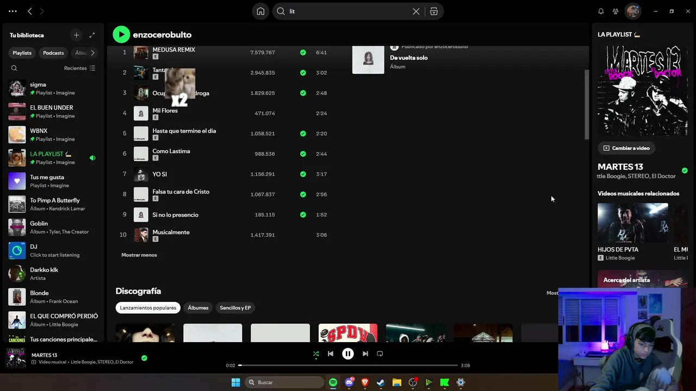Toggle saved check for Como Lastima
Screen dimensions: 696x391
303,154
